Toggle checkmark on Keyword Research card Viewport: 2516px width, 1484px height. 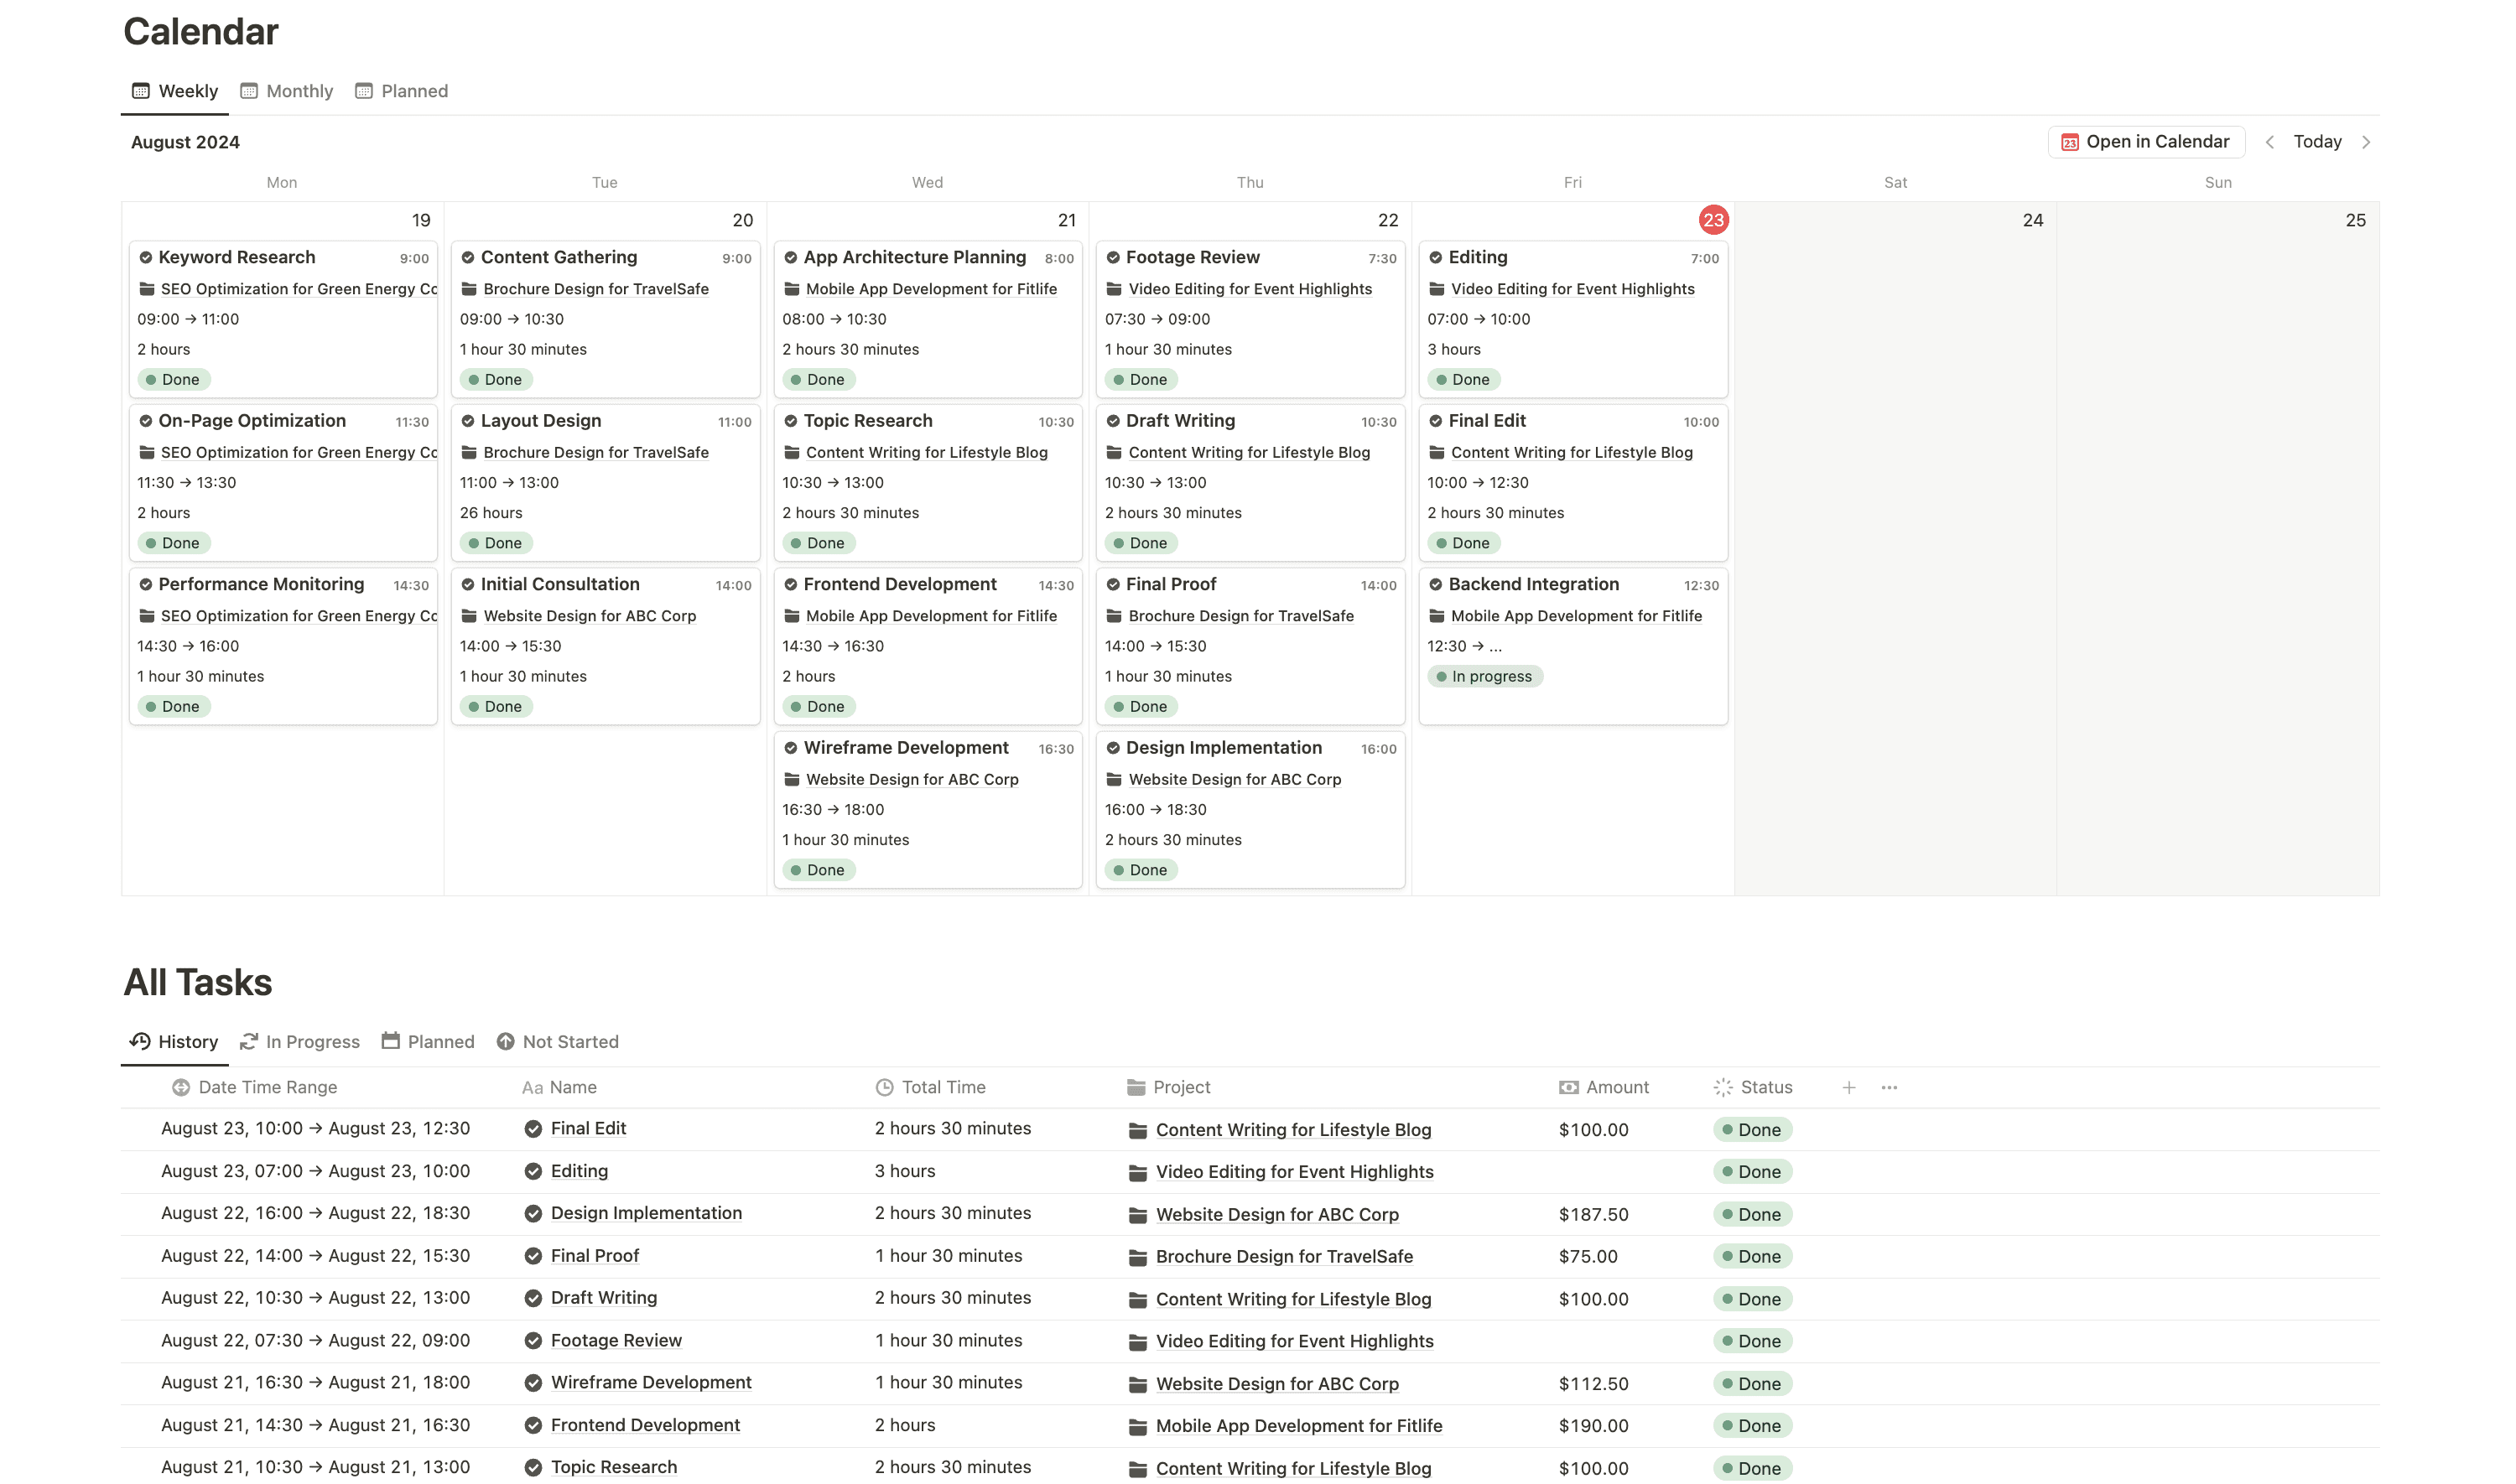(146, 257)
